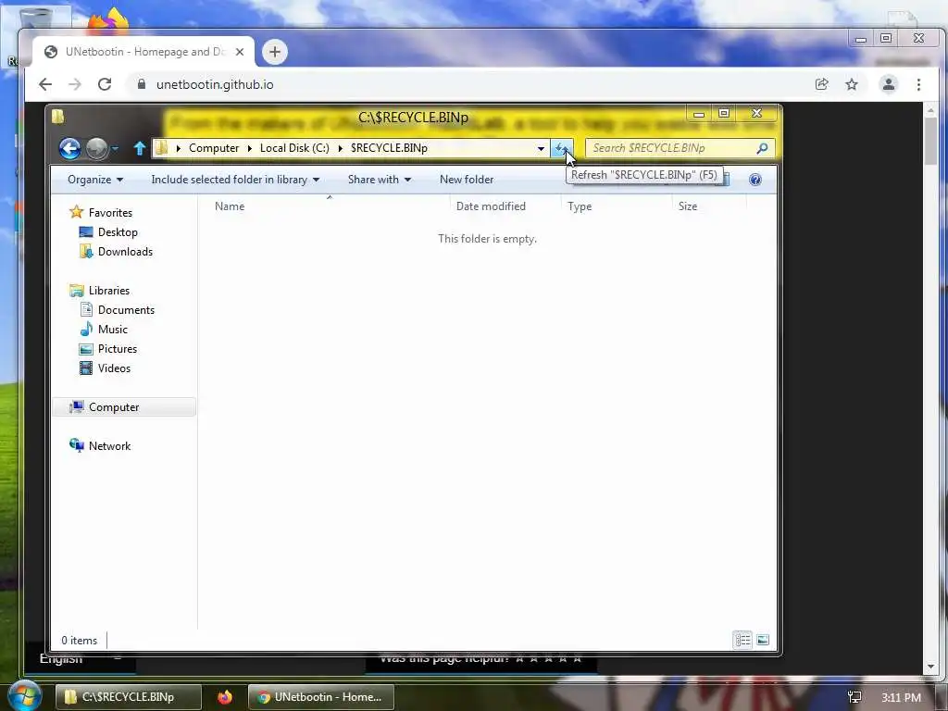Select Network in navigation pane
Image resolution: width=948 pixels, height=711 pixels.
(109, 446)
